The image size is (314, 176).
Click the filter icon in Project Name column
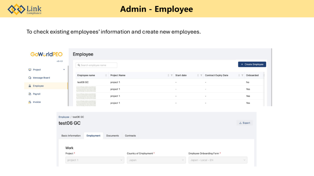(x=172, y=75)
